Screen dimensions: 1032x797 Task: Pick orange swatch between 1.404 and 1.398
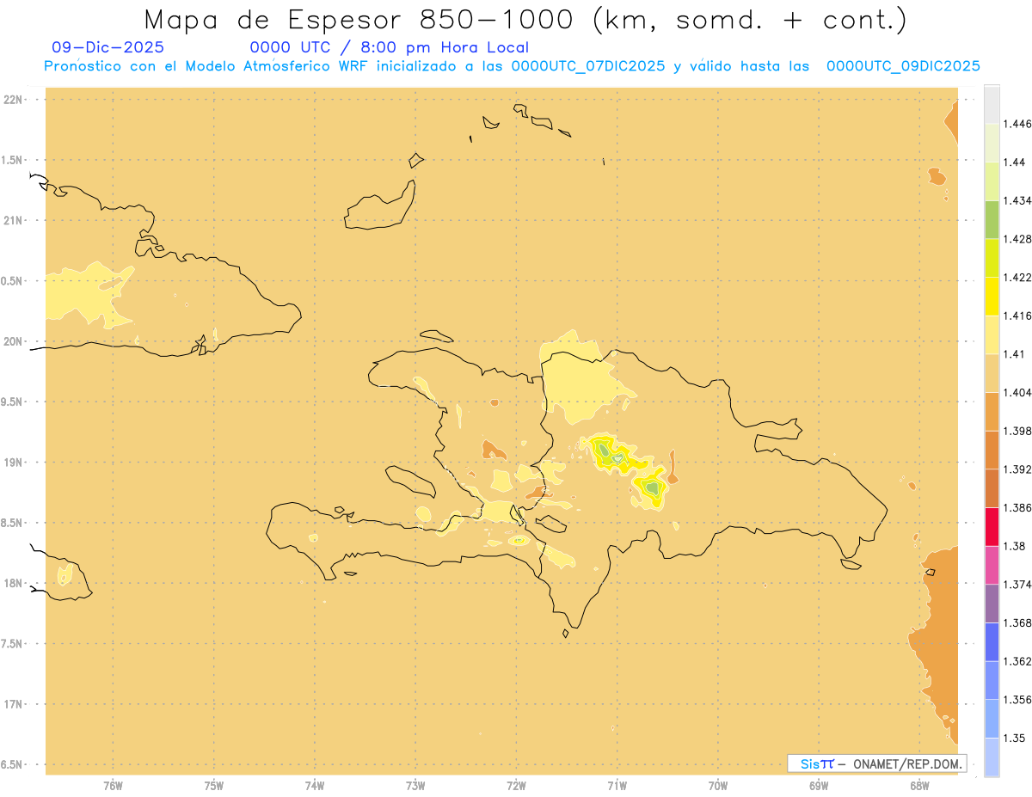click(992, 411)
